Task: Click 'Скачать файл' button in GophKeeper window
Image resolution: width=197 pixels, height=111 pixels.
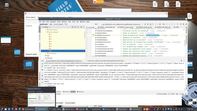Action: 70,103
